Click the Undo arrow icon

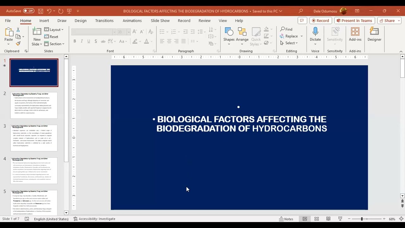(49, 11)
